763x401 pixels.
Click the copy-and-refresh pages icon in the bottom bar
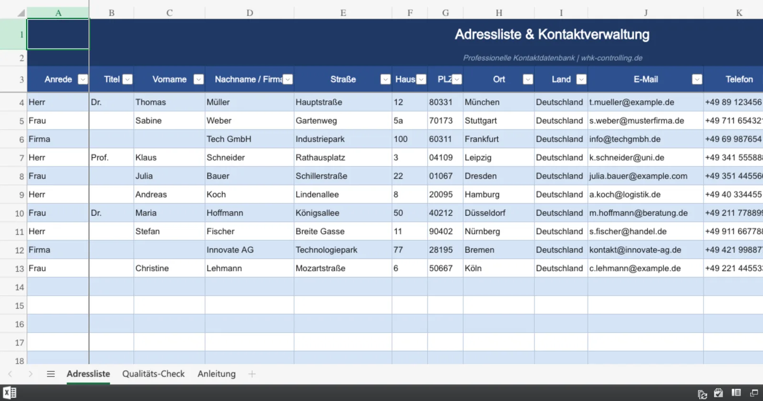(x=702, y=394)
